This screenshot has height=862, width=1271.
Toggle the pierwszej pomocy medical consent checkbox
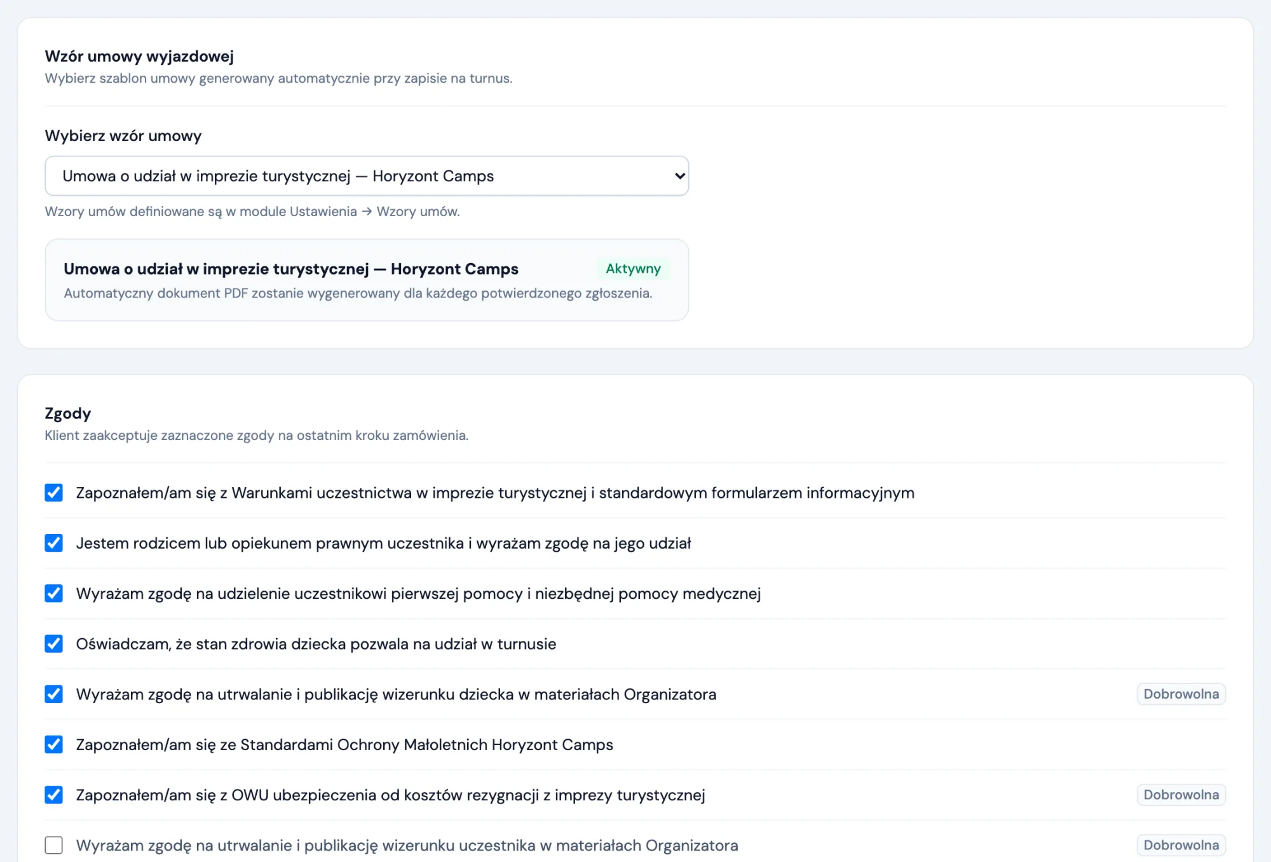pyautogui.click(x=54, y=593)
